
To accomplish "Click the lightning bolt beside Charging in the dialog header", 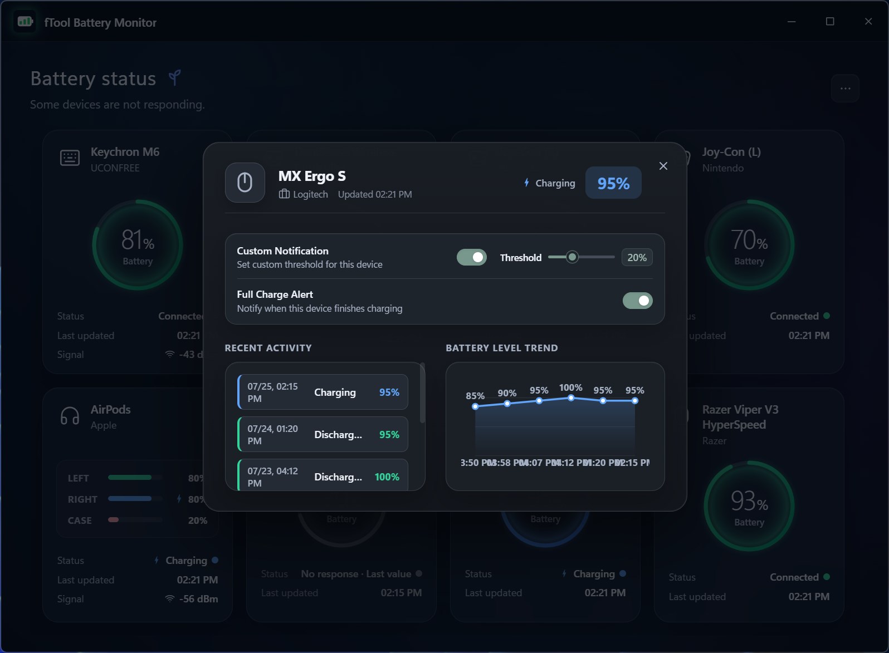I will pyautogui.click(x=526, y=183).
